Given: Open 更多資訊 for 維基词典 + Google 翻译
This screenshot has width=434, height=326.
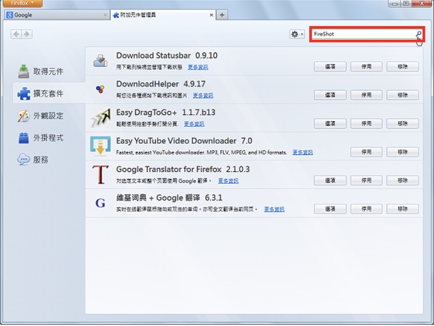Looking at the screenshot, I should [274, 209].
